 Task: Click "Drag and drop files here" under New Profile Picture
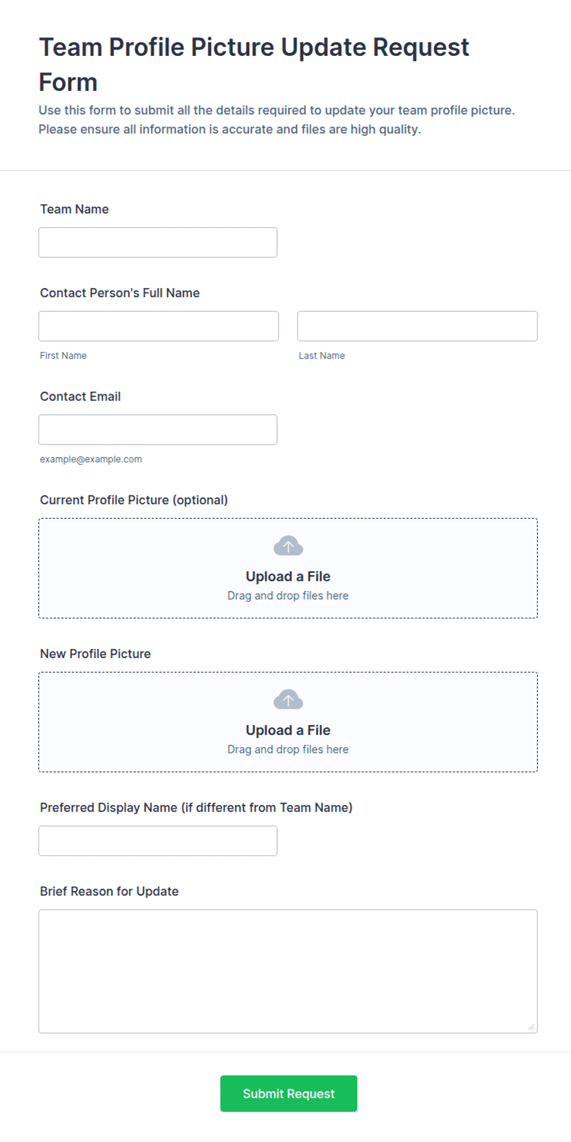click(x=288, y=749)
